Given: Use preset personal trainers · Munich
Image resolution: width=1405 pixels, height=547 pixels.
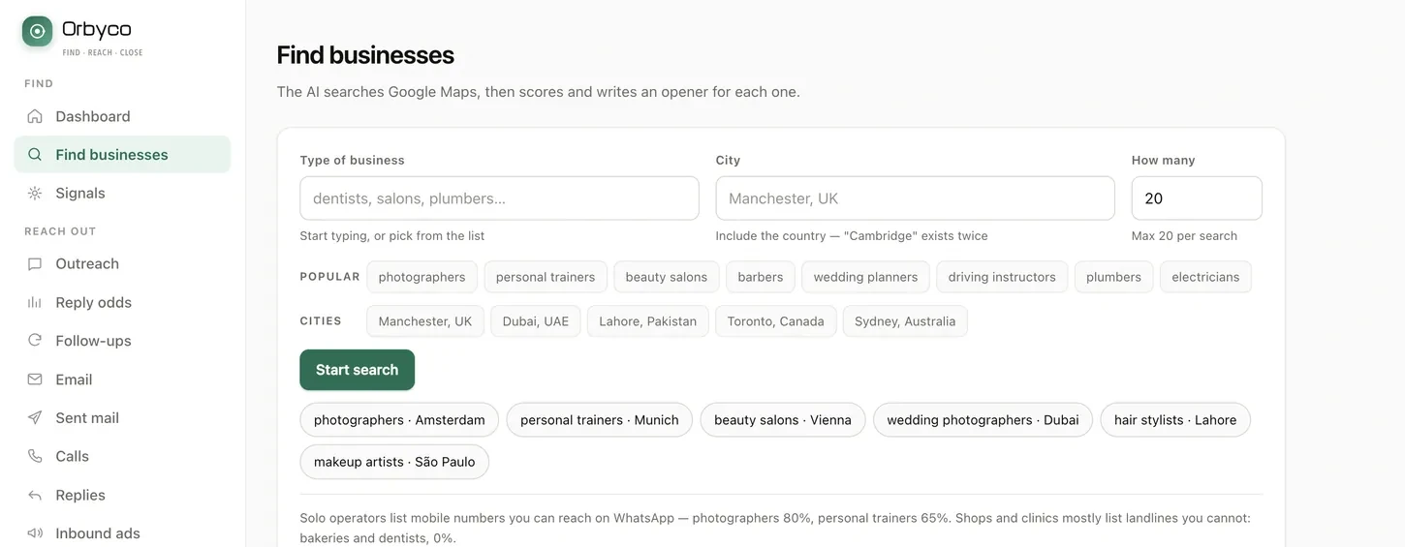Looking at the screenshot, I should (x=600, y=420).
